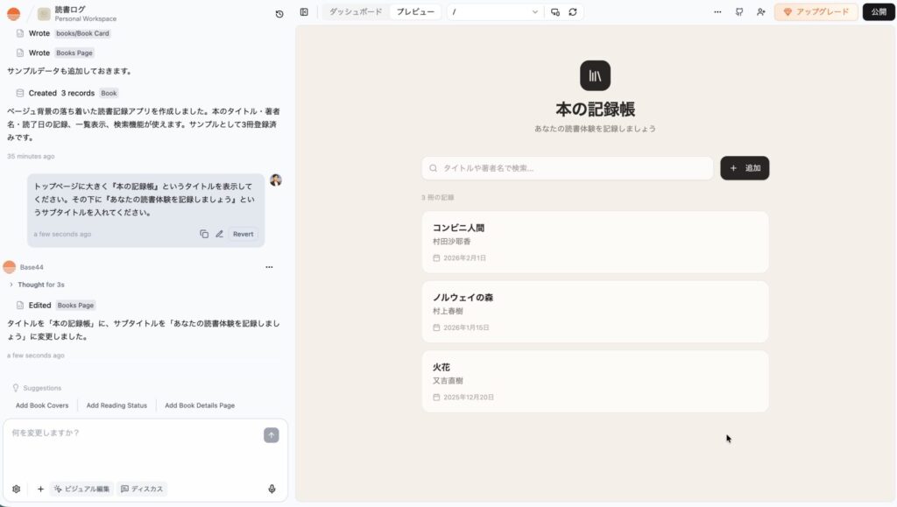Open the GitHub integration icon
The height and width of the screenshot is (507, 897).
pos(739,12)
